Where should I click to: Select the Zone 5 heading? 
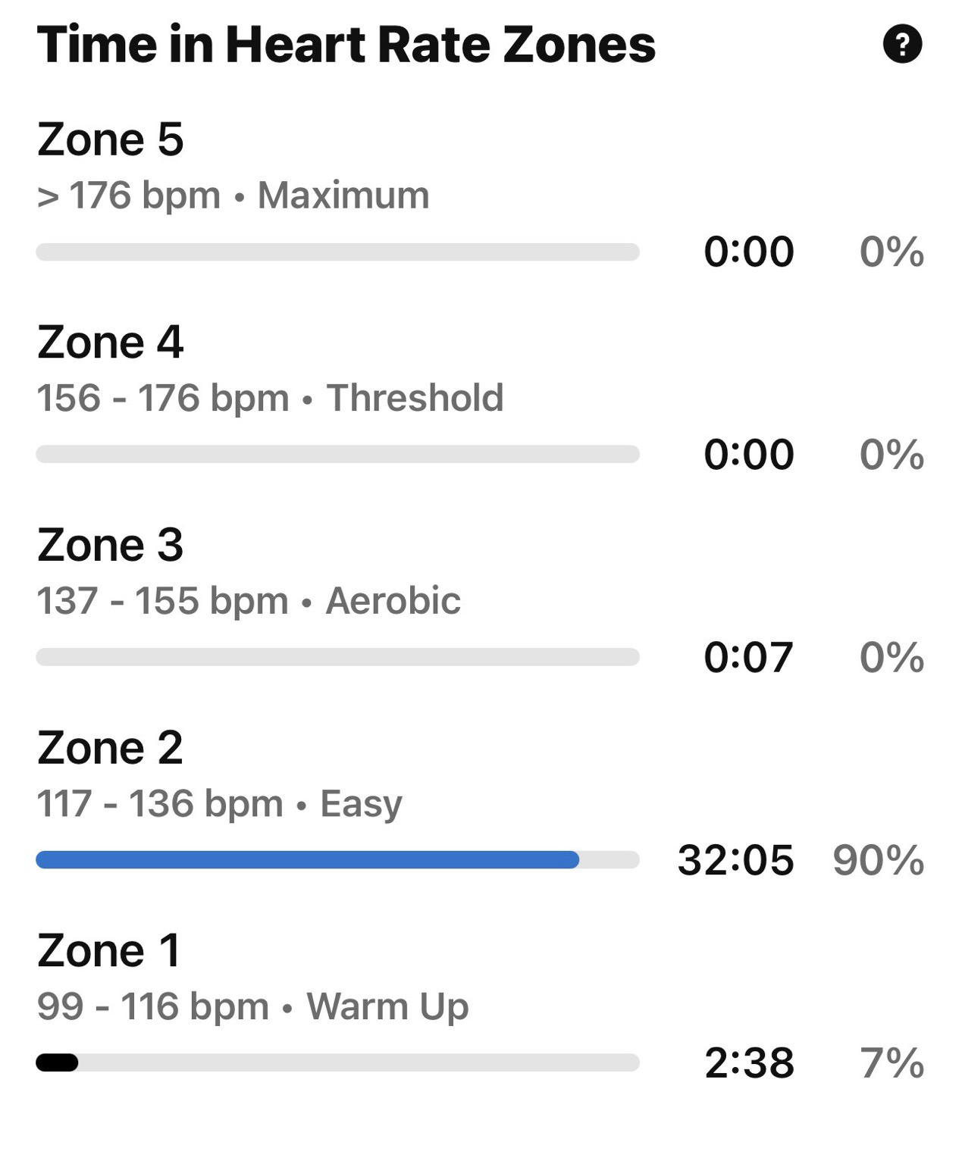110,139
